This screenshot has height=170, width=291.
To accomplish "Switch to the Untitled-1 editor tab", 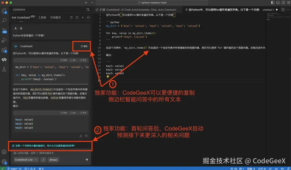I will [269, 9].
